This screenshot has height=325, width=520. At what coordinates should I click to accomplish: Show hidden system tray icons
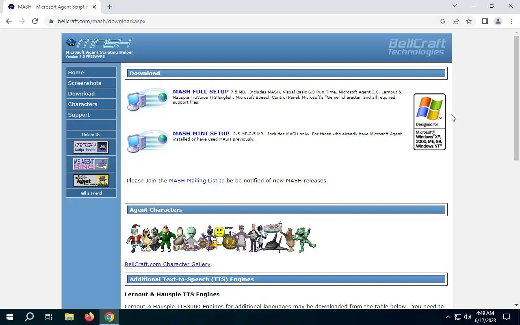click(448, 317)
